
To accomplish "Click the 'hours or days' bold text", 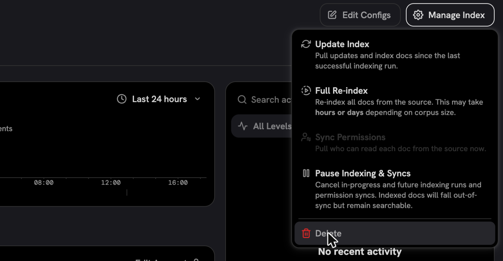I will (339, 113).
